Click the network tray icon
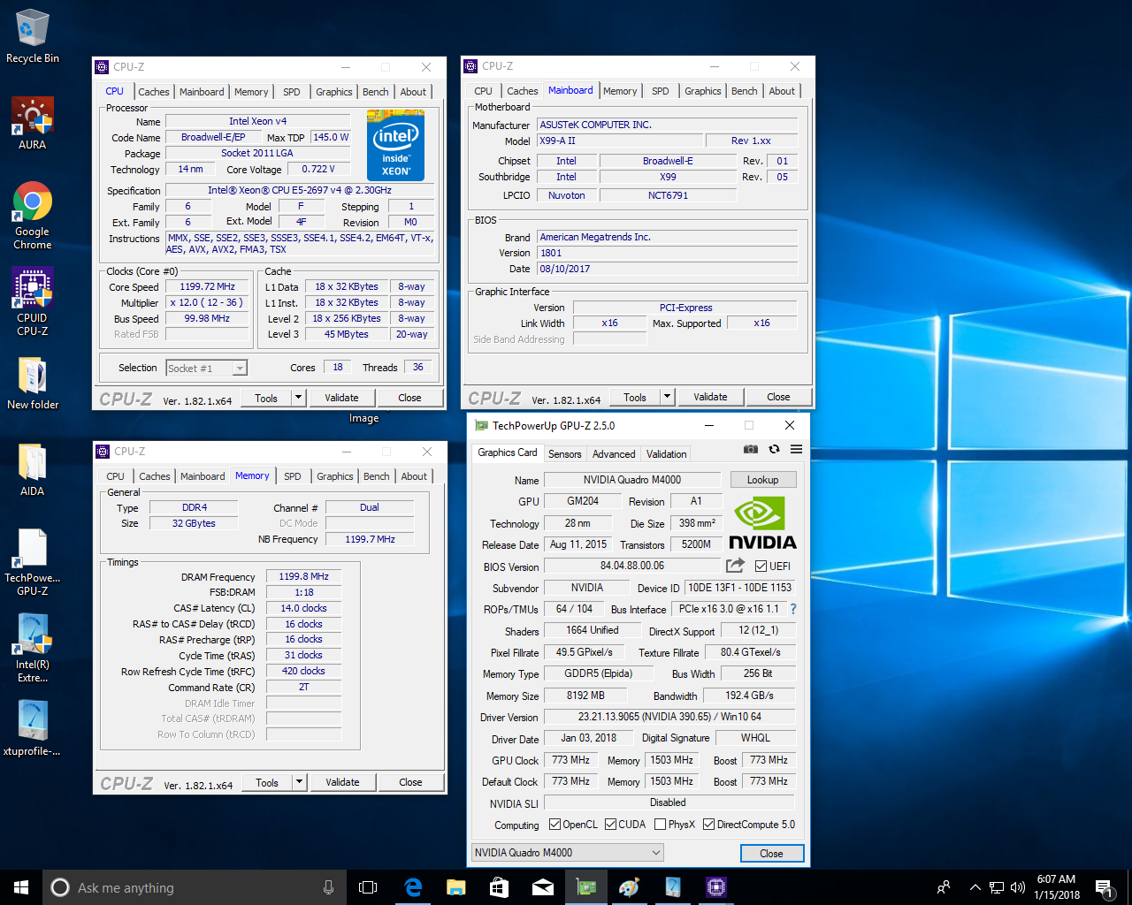This screenshot has width=1132, height=905. (997, 887)
